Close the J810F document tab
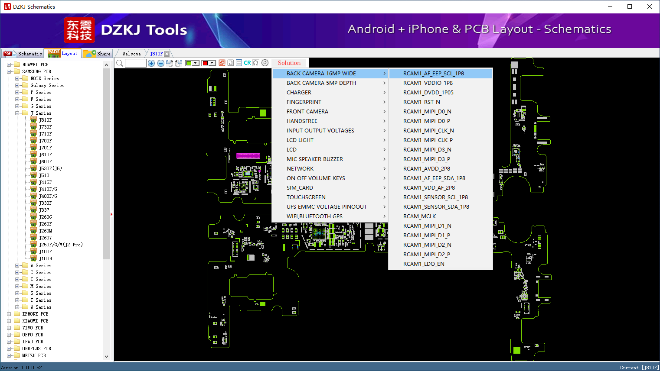The height and width of the screenshot is (371, 660). tap(167, 54)
